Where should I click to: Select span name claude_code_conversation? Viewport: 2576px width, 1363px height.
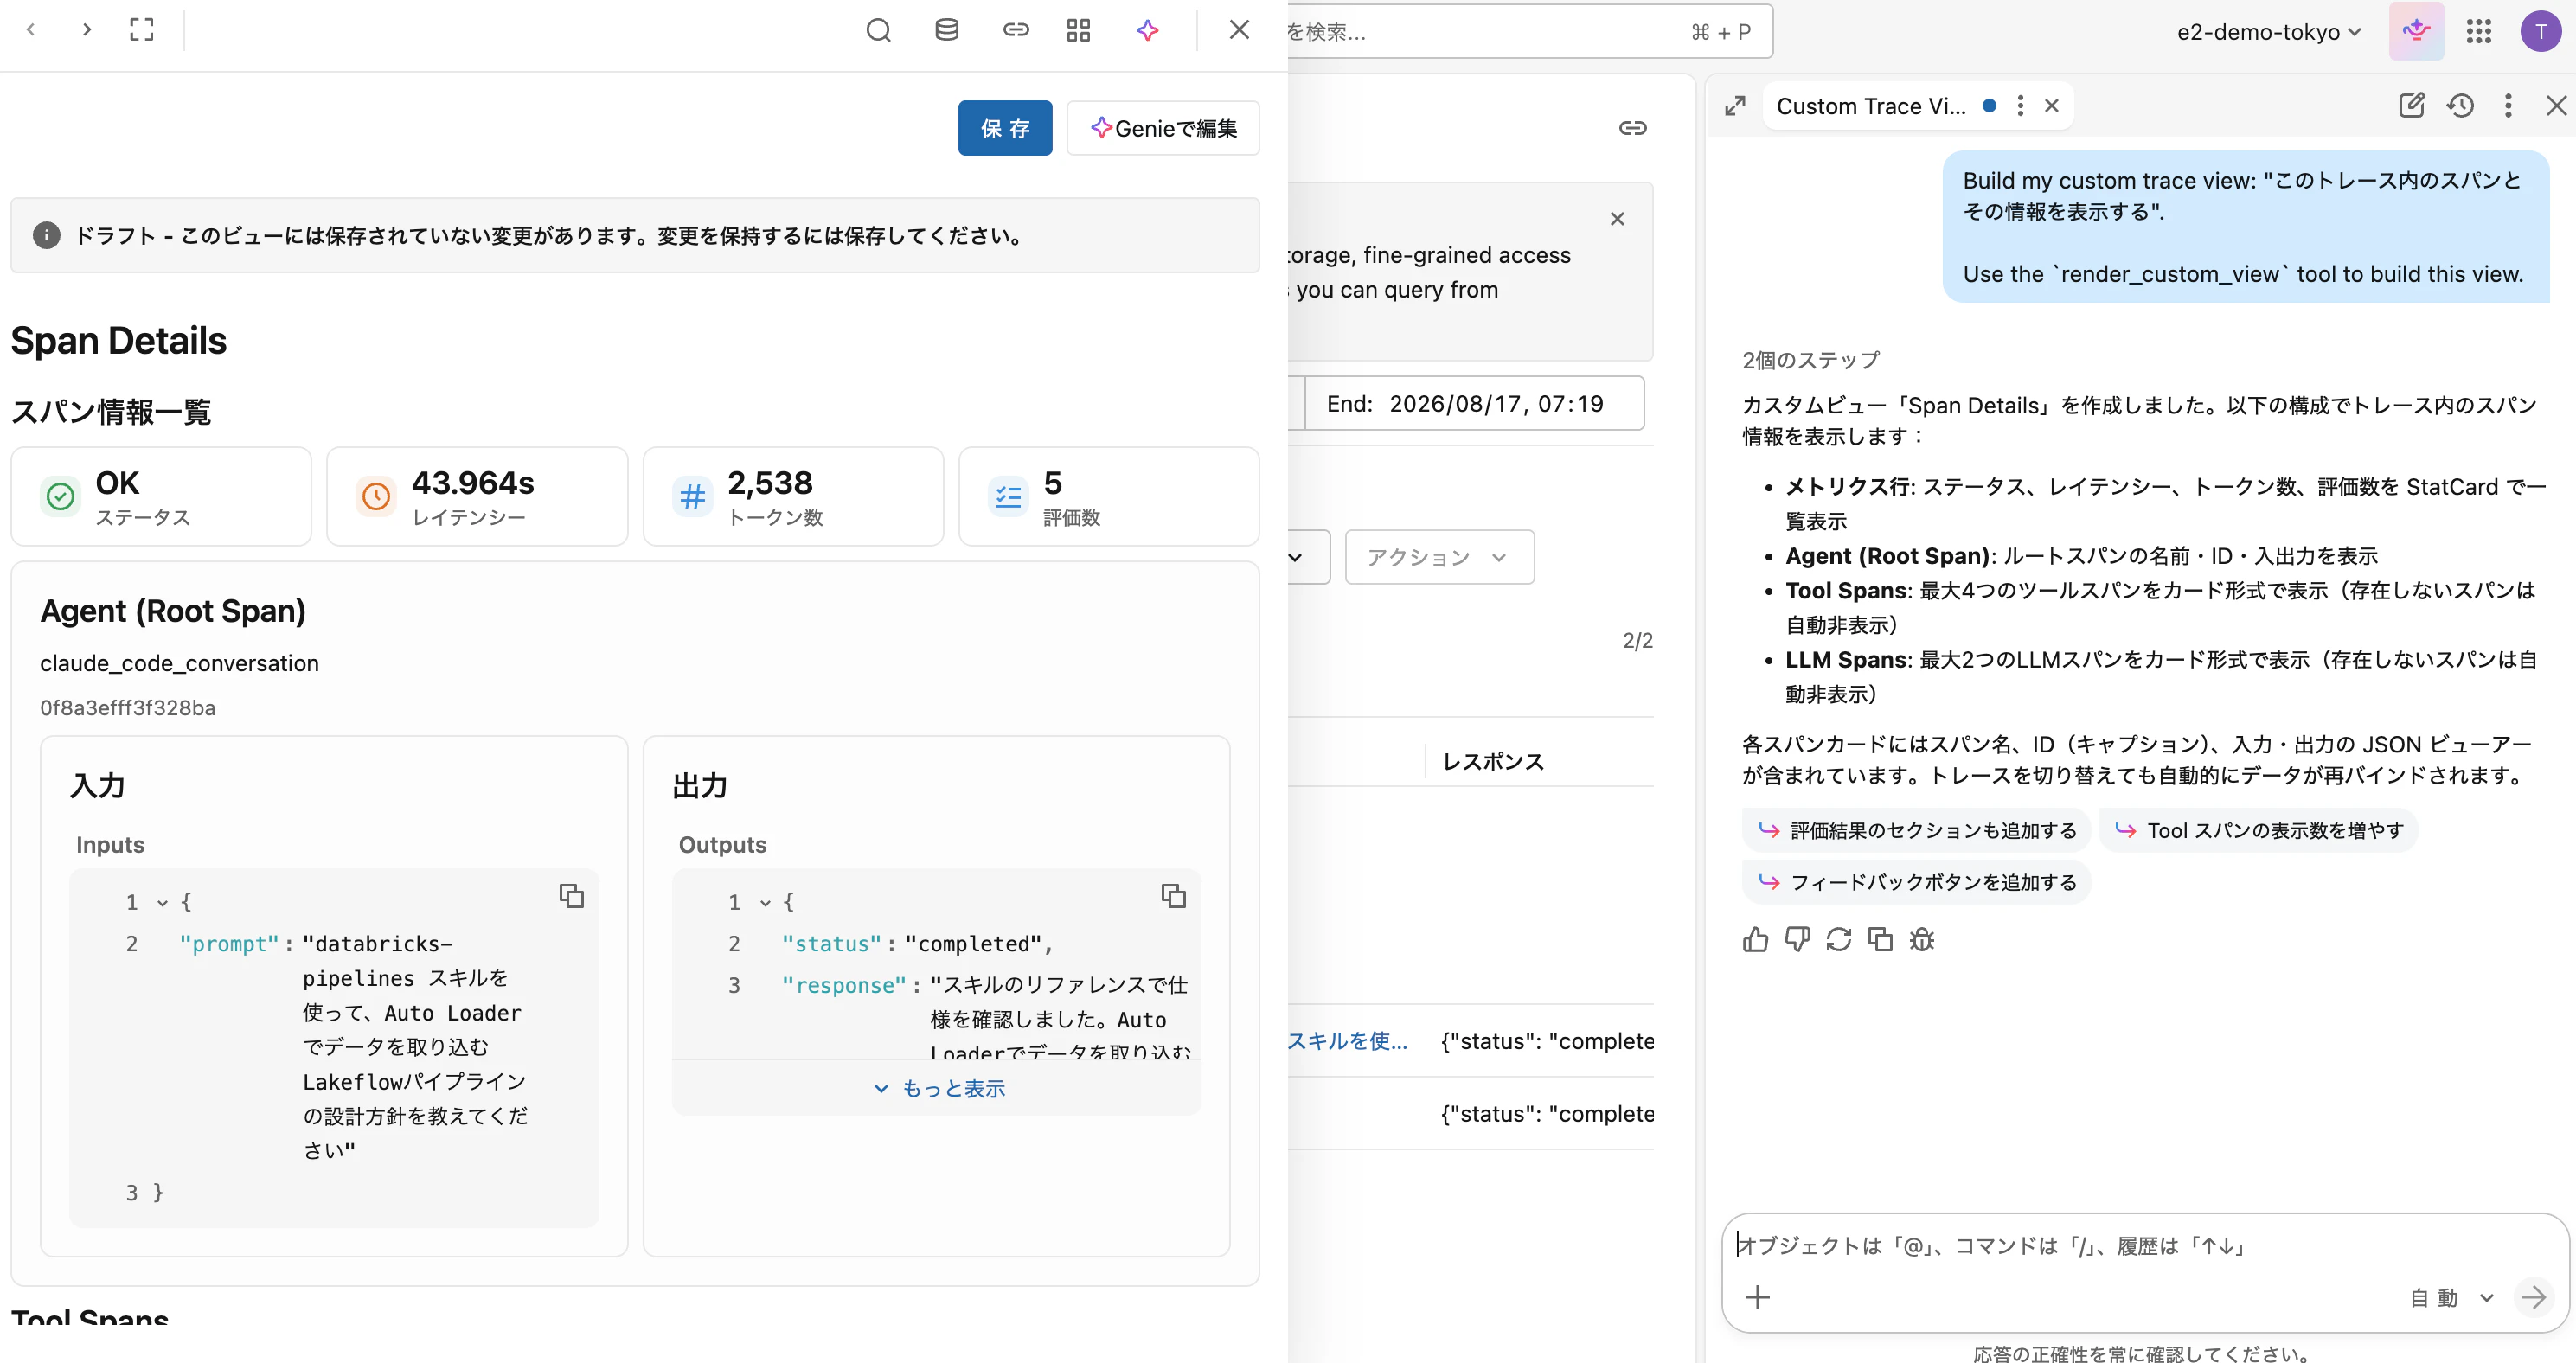pyautogui.click(x=179, y=663)
